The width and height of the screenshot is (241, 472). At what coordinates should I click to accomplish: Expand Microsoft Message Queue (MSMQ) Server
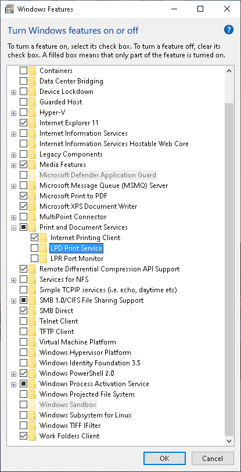click(x=13, y=186)
